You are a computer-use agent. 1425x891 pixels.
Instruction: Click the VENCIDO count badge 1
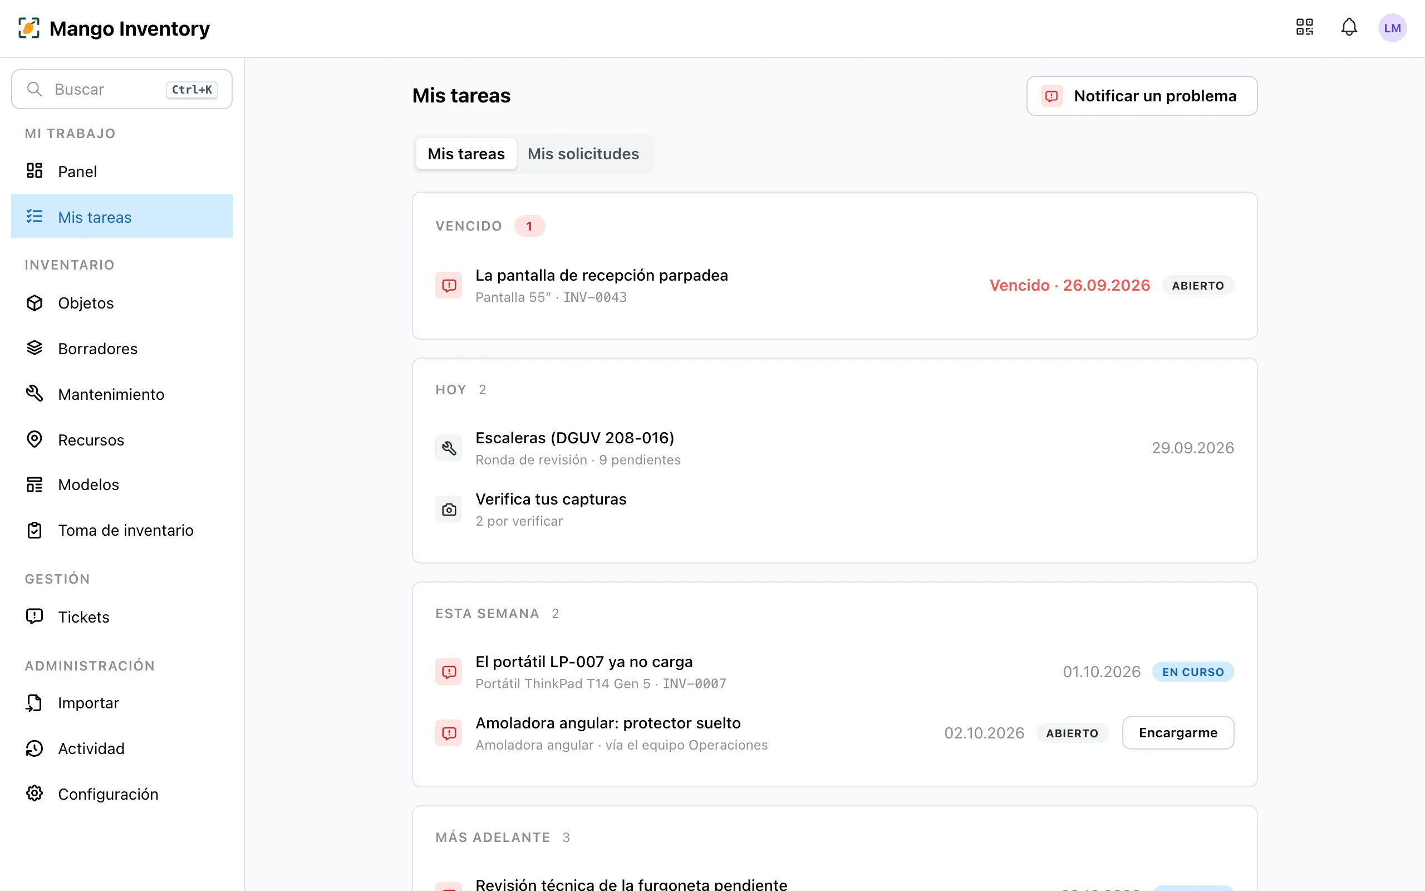[x=529, y=226]
